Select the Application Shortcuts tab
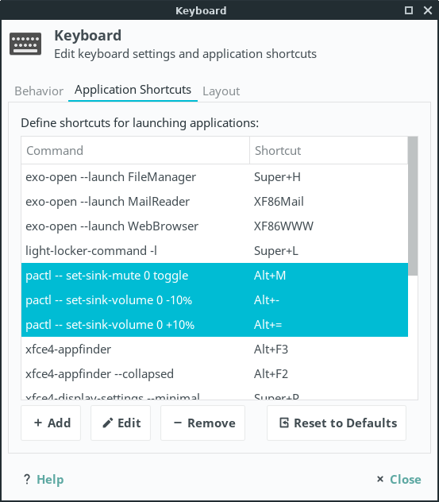The width and height of the screenshot is (439, 502). point(133,90)
